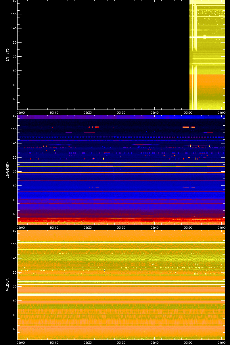The height and width of the screenshot is (345, 230).
Task: Click the 03:40 time label under Learmonth panel
Action: (x=155, y=228)
